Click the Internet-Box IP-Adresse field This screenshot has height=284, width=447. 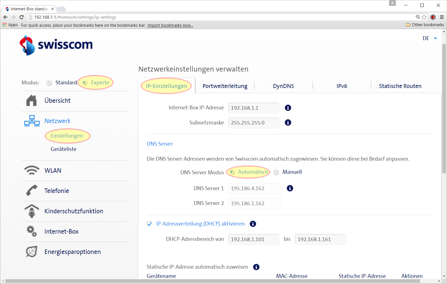pyautogui.click(x=254, y=108)
